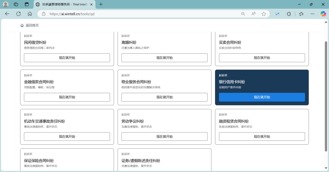Add page to favorites with star icon
This screenshot has height=172, width=329.
click(264, 14)
